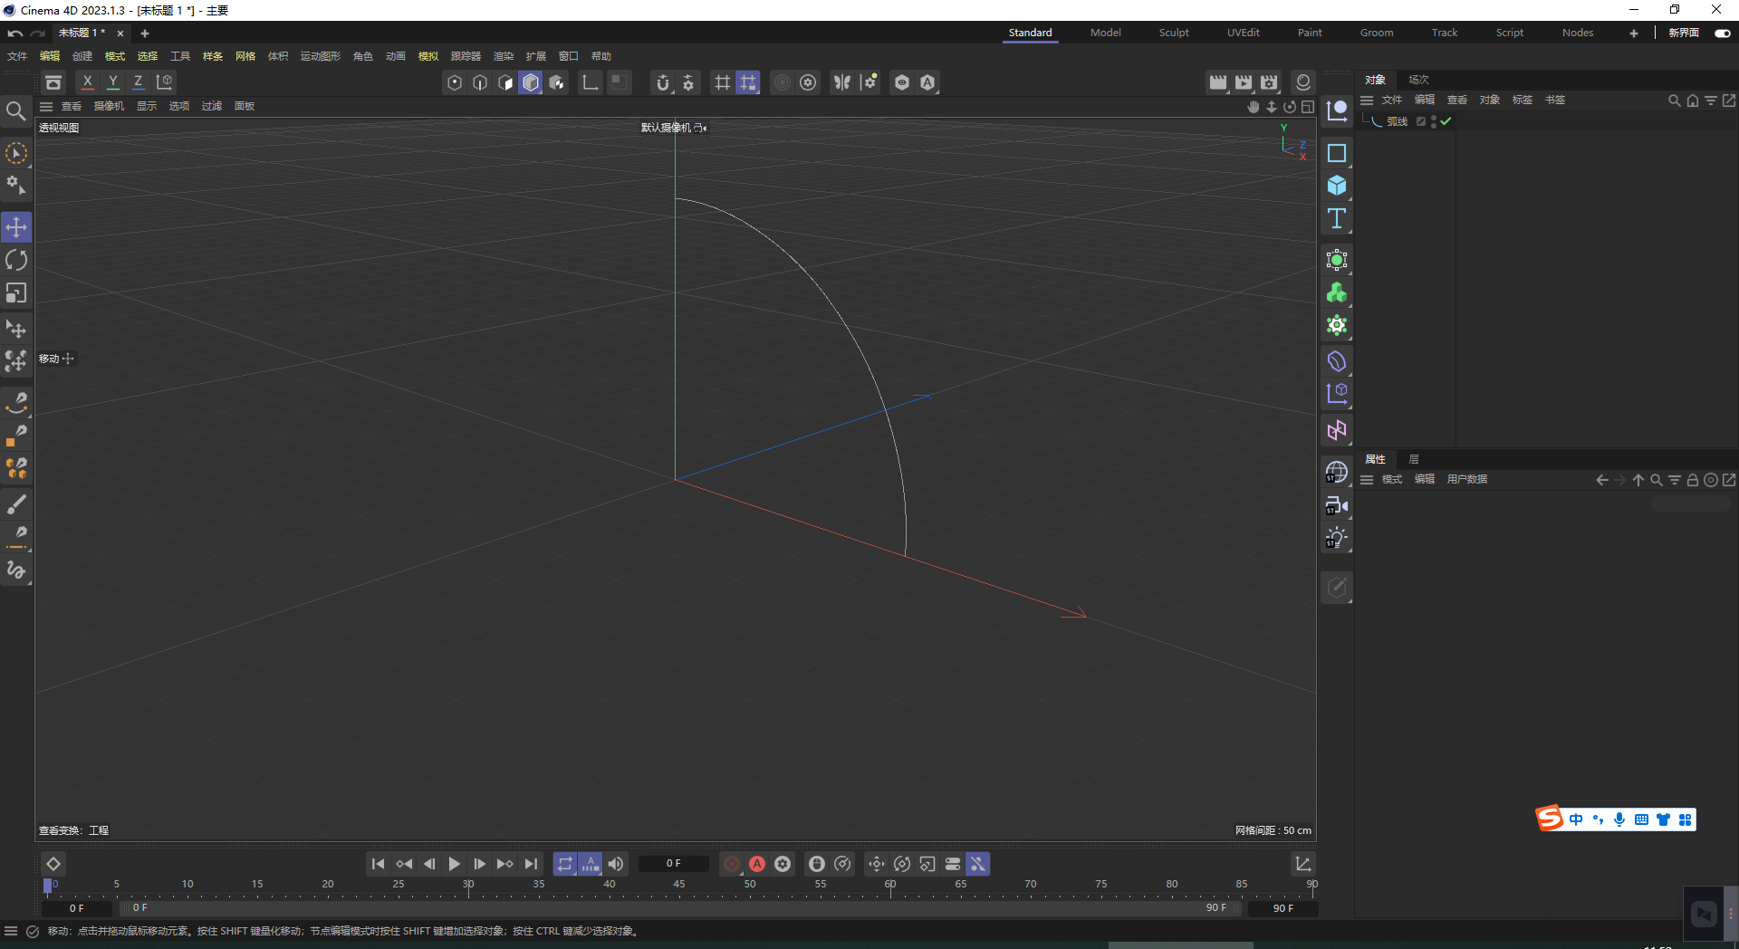Click the current frame 0 F field
The height and width of the screenshot is (949, 1739).
coord(673,864)
